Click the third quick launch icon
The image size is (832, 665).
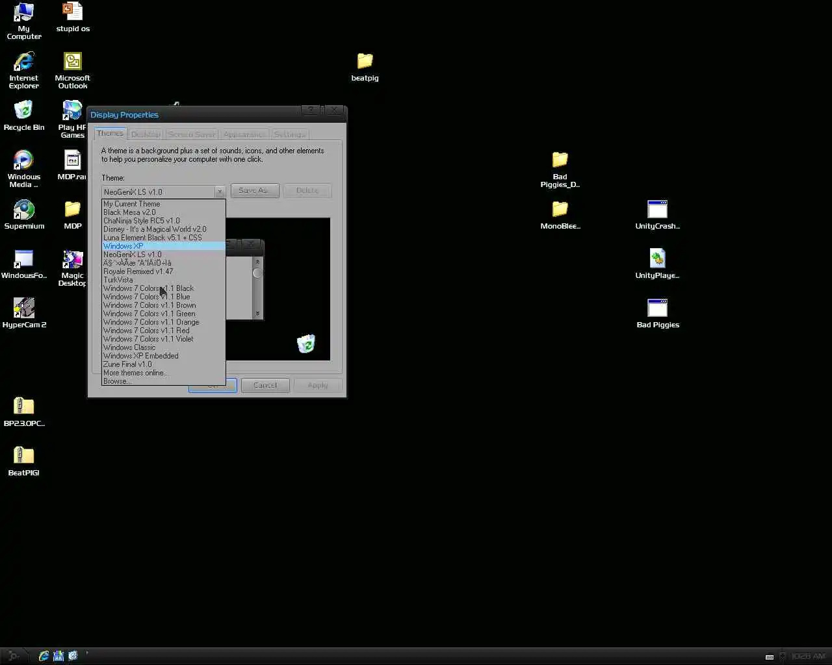[73, 656]
